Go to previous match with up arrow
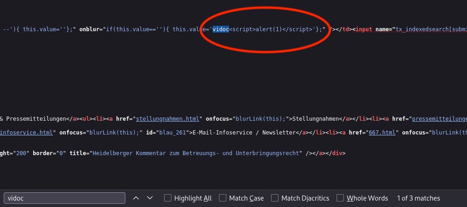Screen dimensions: 467x207 pyautogui.click(x=136, y=198)
